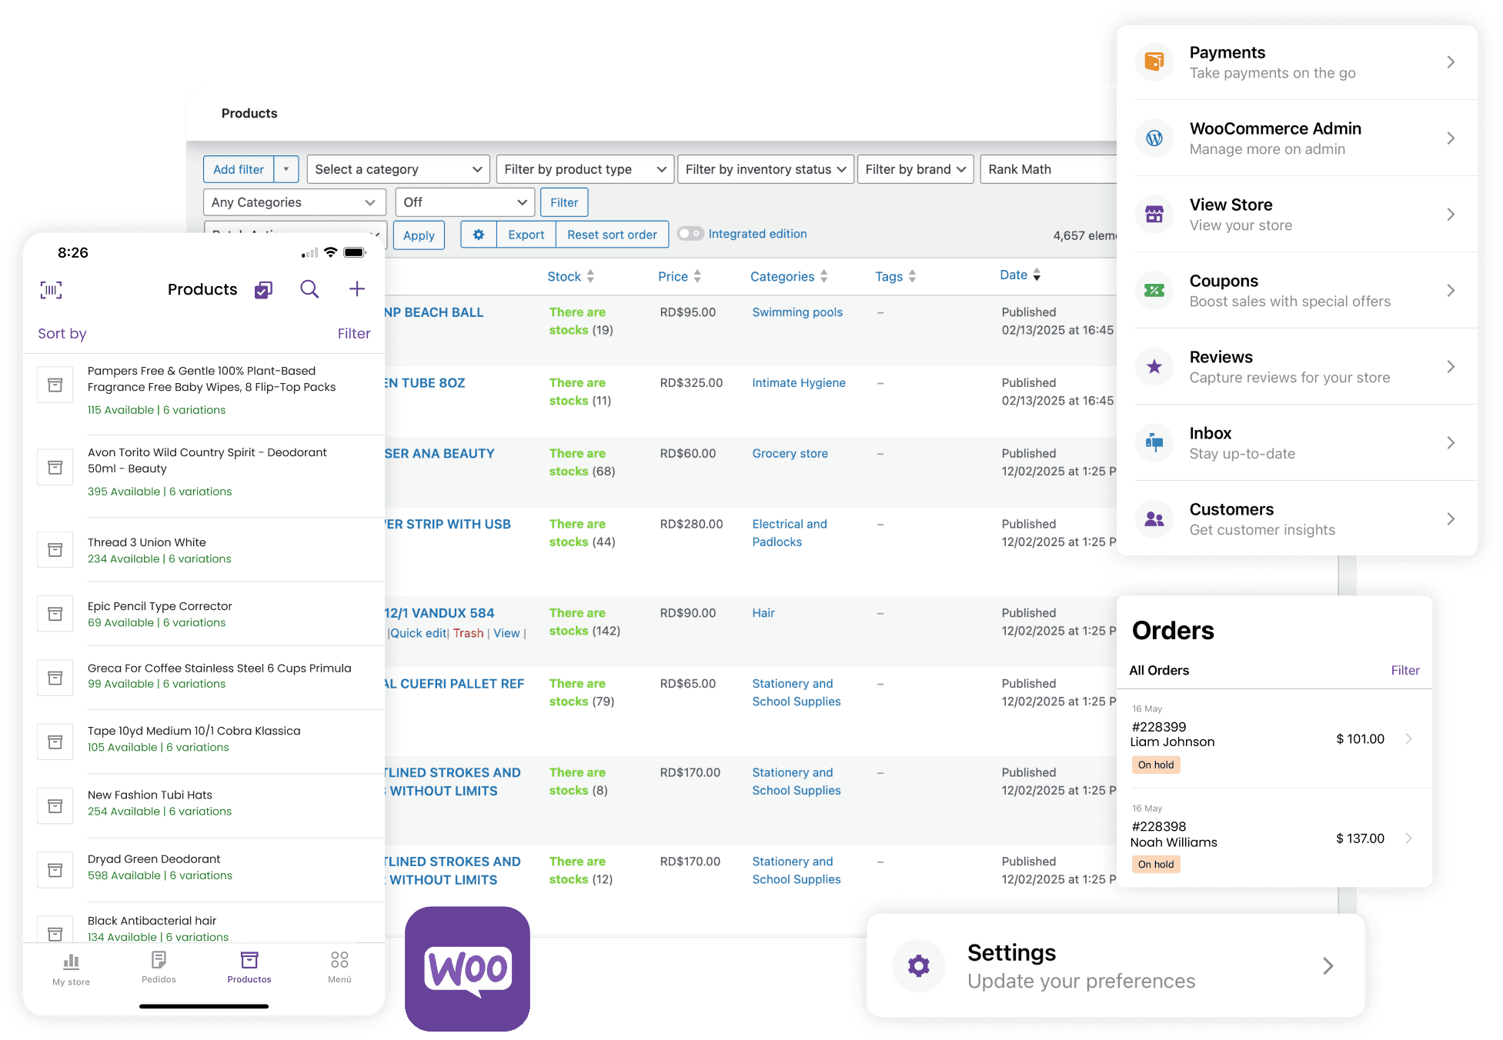Toggle the Integrated edition switch
The height and width of the screenshot is (1040, 1503).
(690, 234)
